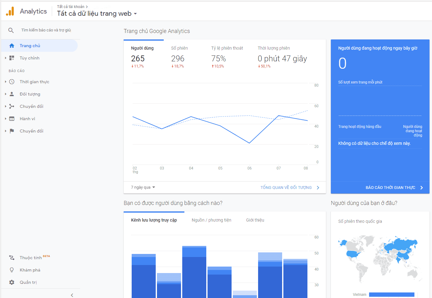Viewport: 432px width, 298px height.
Task: Click the Không có dữ liệu cho chế độ xem này message
Action: pos(374,143)
